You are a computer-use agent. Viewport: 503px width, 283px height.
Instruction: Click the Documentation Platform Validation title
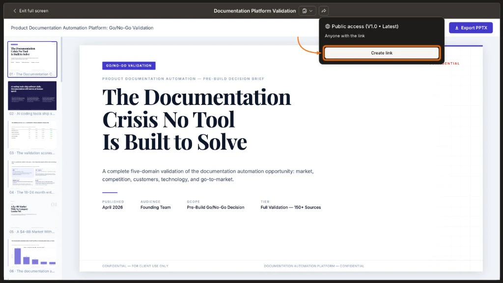point(254,10)
